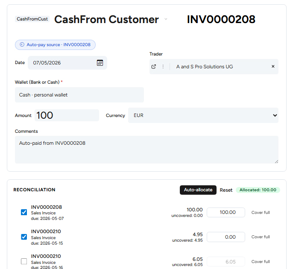Click the Allocated: 100.00 badge
Image resolution: width=290 pixels, height=269 pixels.
pos(258,190)
